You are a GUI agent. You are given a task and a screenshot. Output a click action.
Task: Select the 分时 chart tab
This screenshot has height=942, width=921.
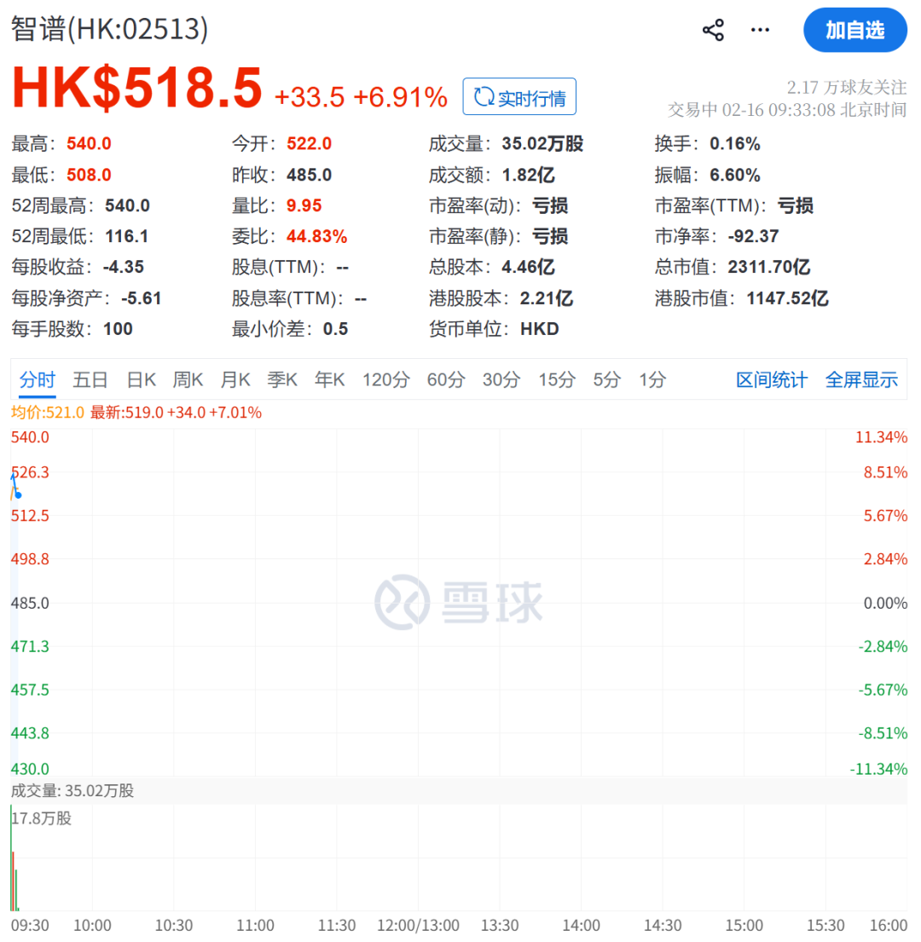(x=37, y=380)
